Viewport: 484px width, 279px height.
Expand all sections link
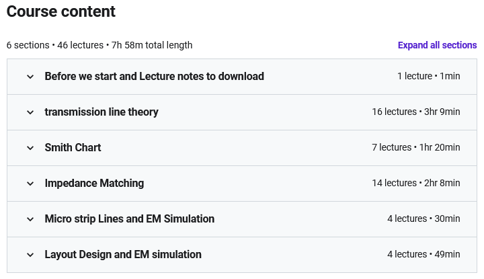437,45
